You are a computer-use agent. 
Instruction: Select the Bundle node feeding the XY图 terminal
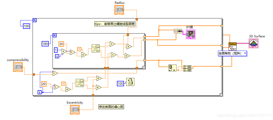click(178, 31)
